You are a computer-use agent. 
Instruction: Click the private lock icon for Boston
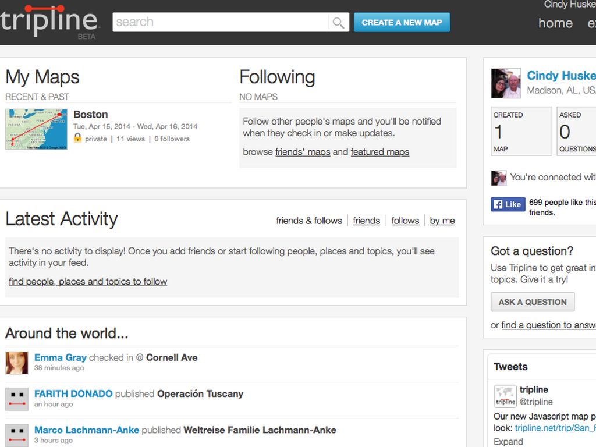point(77,138)
